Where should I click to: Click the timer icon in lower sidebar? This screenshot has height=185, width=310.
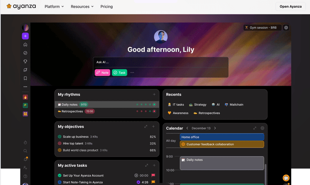(25, 142)
